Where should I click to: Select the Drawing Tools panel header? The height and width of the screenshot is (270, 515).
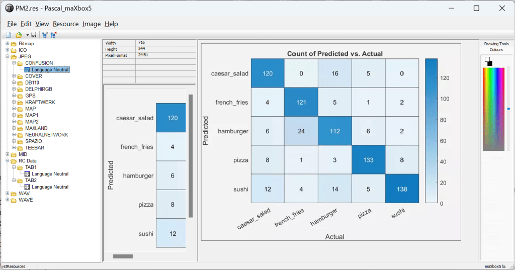(x=496, y=44)
